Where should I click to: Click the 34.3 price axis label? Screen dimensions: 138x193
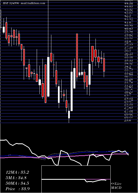pyautogui.click(x=128, y=67)
